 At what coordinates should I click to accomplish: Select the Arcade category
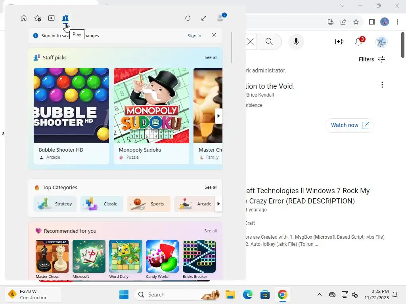(x=195, y=204)
